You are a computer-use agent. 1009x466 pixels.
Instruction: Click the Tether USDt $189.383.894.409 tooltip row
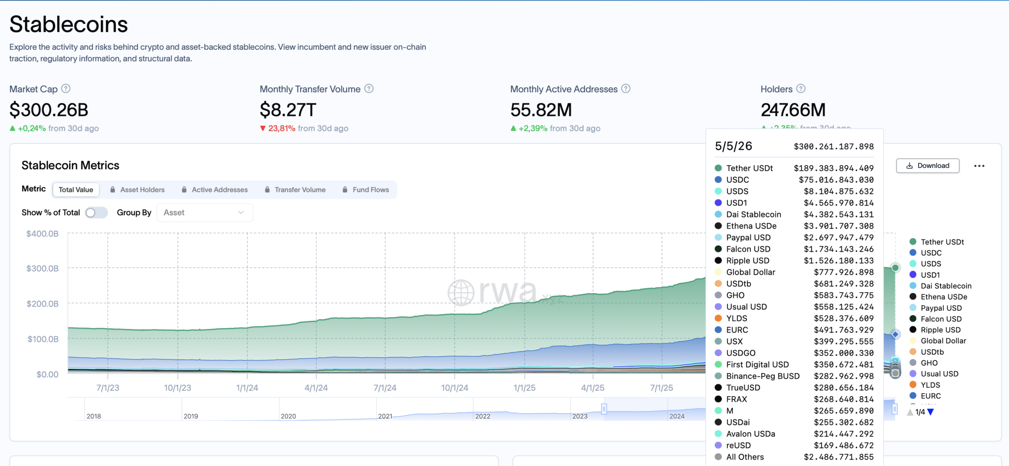pyautogui.click(x=794, y=168)
